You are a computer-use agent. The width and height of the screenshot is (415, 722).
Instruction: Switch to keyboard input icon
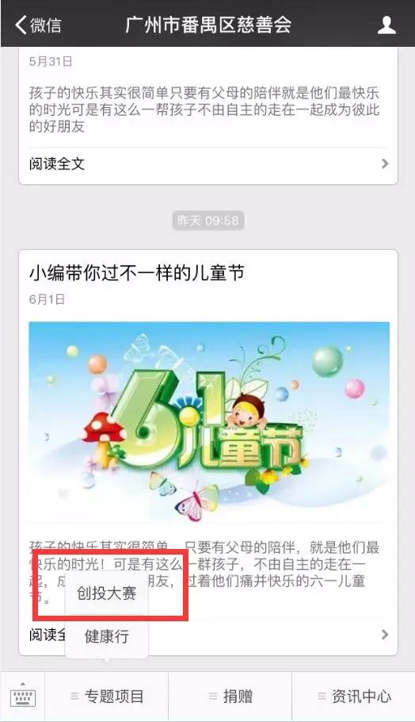[x=22, y=696]
